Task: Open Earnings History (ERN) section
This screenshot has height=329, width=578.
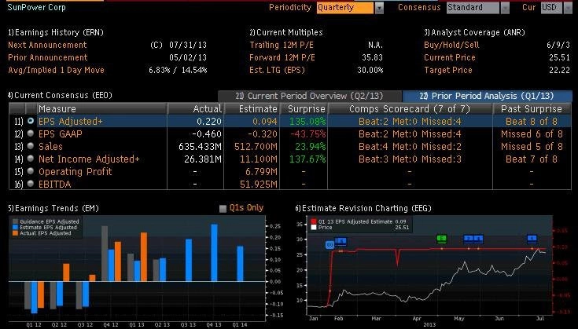Action: click(56, 32)
